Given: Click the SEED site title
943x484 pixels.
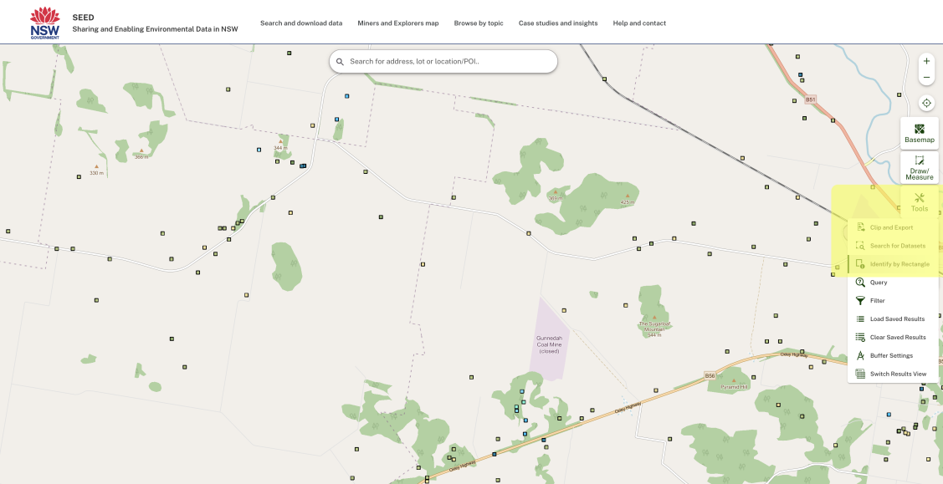Looking at the screenshot, I should (x=83, y=18).
